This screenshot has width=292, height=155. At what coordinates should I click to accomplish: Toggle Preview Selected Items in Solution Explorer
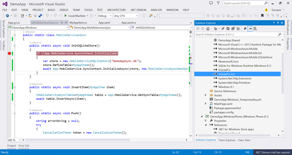[x=250, y=29]
